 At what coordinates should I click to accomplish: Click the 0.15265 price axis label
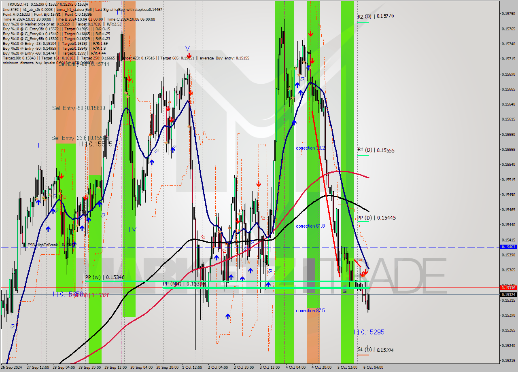pyautogui.click(x=508, y=330)
